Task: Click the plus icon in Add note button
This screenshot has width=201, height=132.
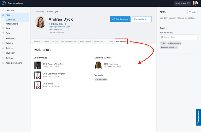Action: (x=190, y=12)
